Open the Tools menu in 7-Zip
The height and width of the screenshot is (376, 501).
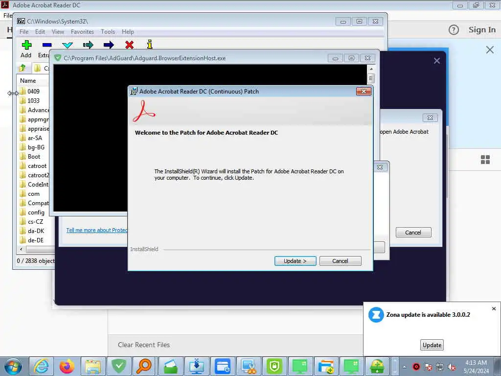click(x=108, y=32)
